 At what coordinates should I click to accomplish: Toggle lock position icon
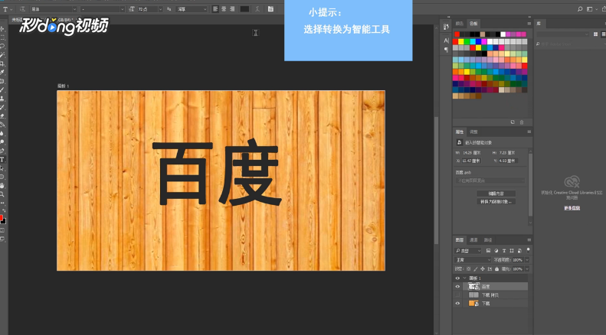483,268
